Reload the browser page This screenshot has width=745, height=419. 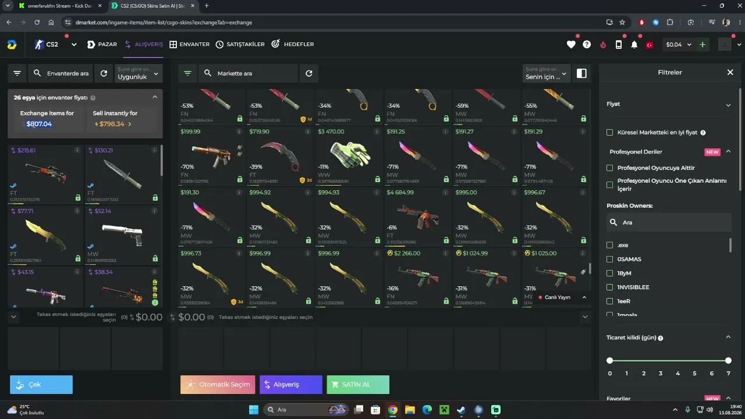37,22
